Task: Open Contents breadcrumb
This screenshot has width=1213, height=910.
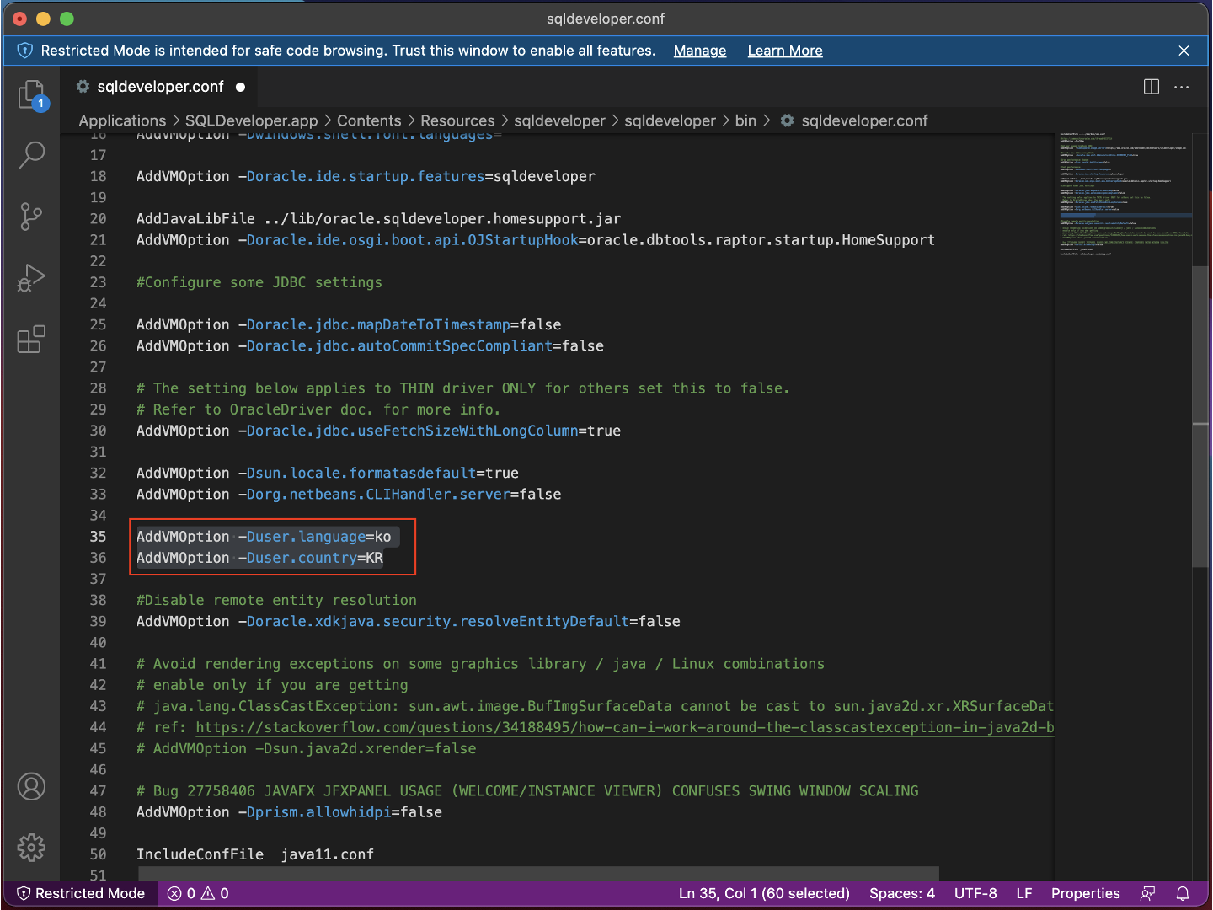Action: 369,120
